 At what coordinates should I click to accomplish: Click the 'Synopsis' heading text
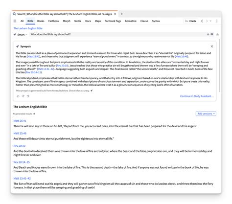(x=25, y=46)
